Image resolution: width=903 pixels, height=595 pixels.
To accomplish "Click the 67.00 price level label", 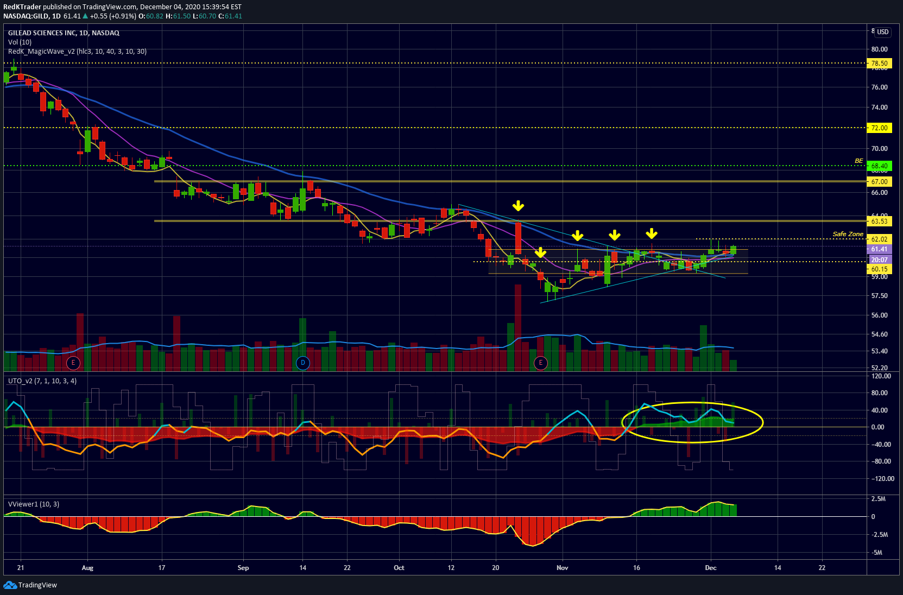I will 880,182.
